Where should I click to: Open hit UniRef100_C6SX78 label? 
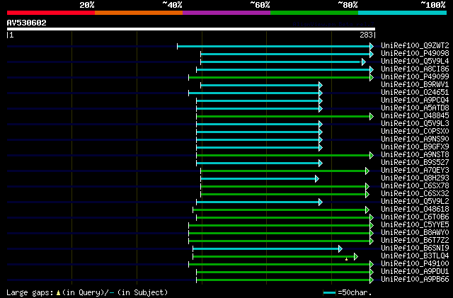pos(415,186)
